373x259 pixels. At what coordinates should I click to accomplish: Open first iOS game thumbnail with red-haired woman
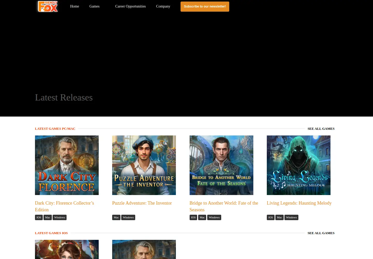(x=67, y=249)
